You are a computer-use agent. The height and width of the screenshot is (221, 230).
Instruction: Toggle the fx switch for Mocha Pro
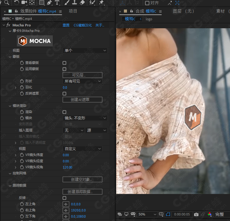[x=8, y=25]
